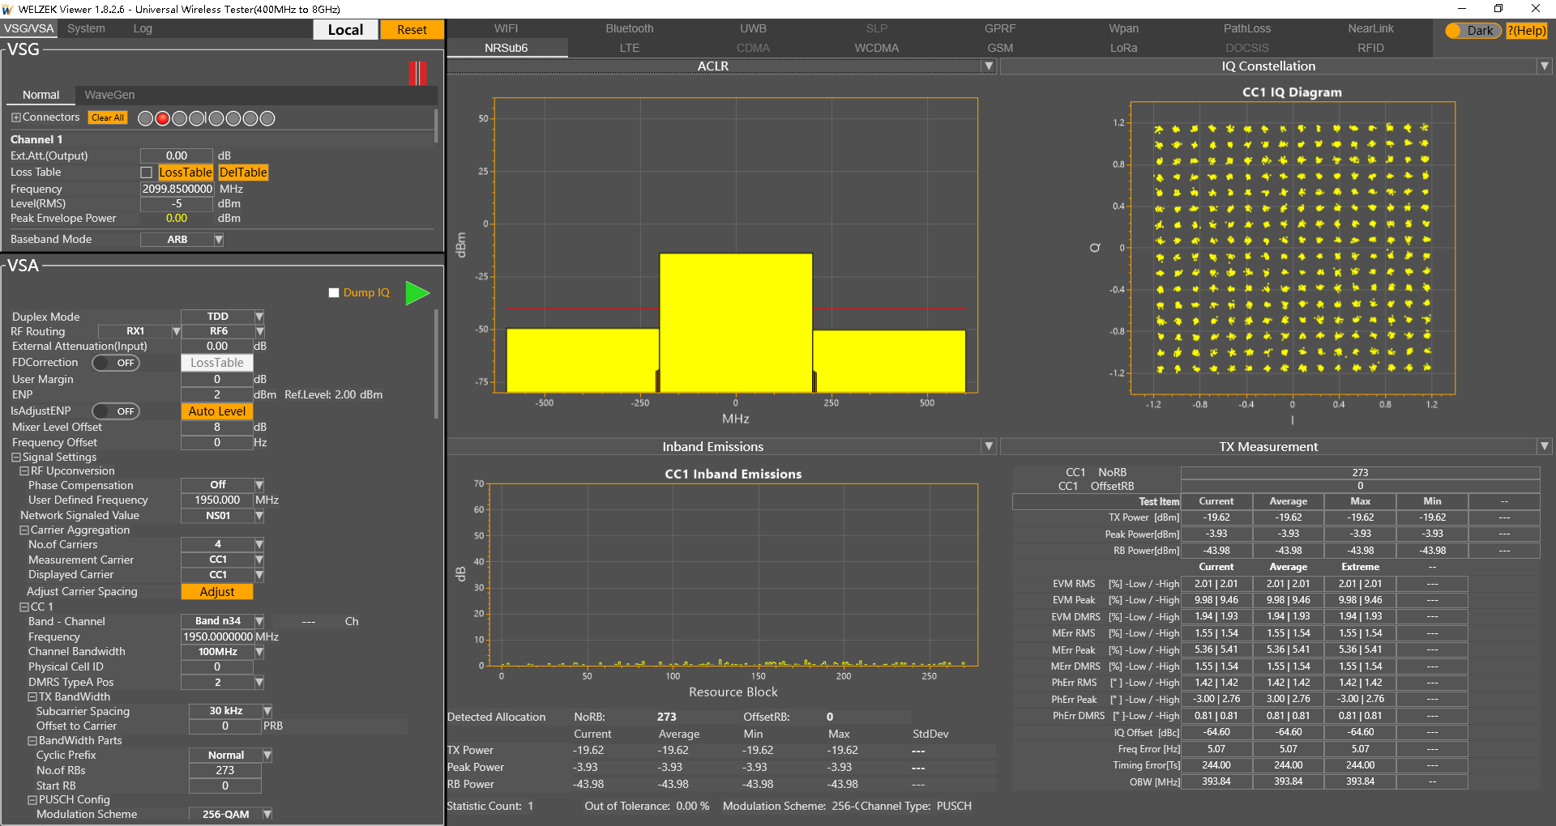
Task: Open the Duplex Mode TDD dropdown
Action: pos(259,317)
